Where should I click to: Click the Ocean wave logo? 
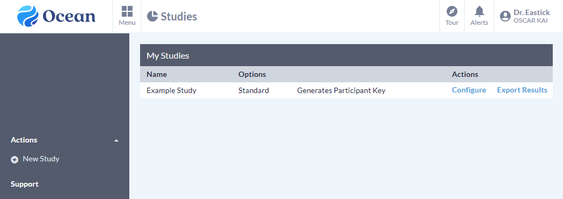click(x=27, y=16)
